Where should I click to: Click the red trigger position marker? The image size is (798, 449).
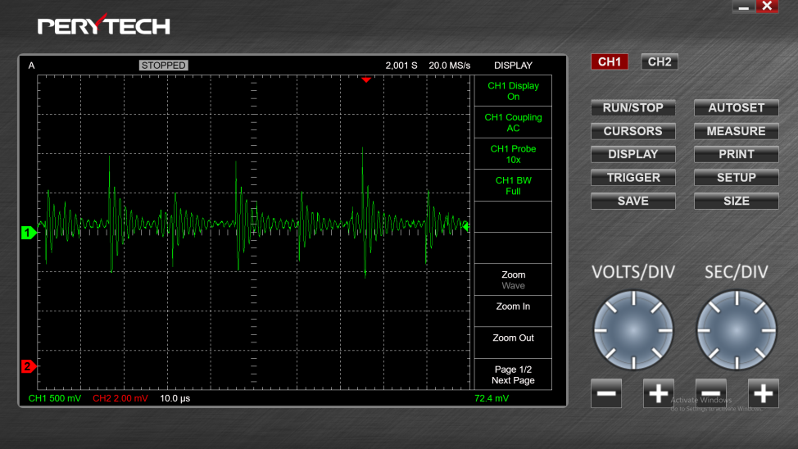(366, 80)
